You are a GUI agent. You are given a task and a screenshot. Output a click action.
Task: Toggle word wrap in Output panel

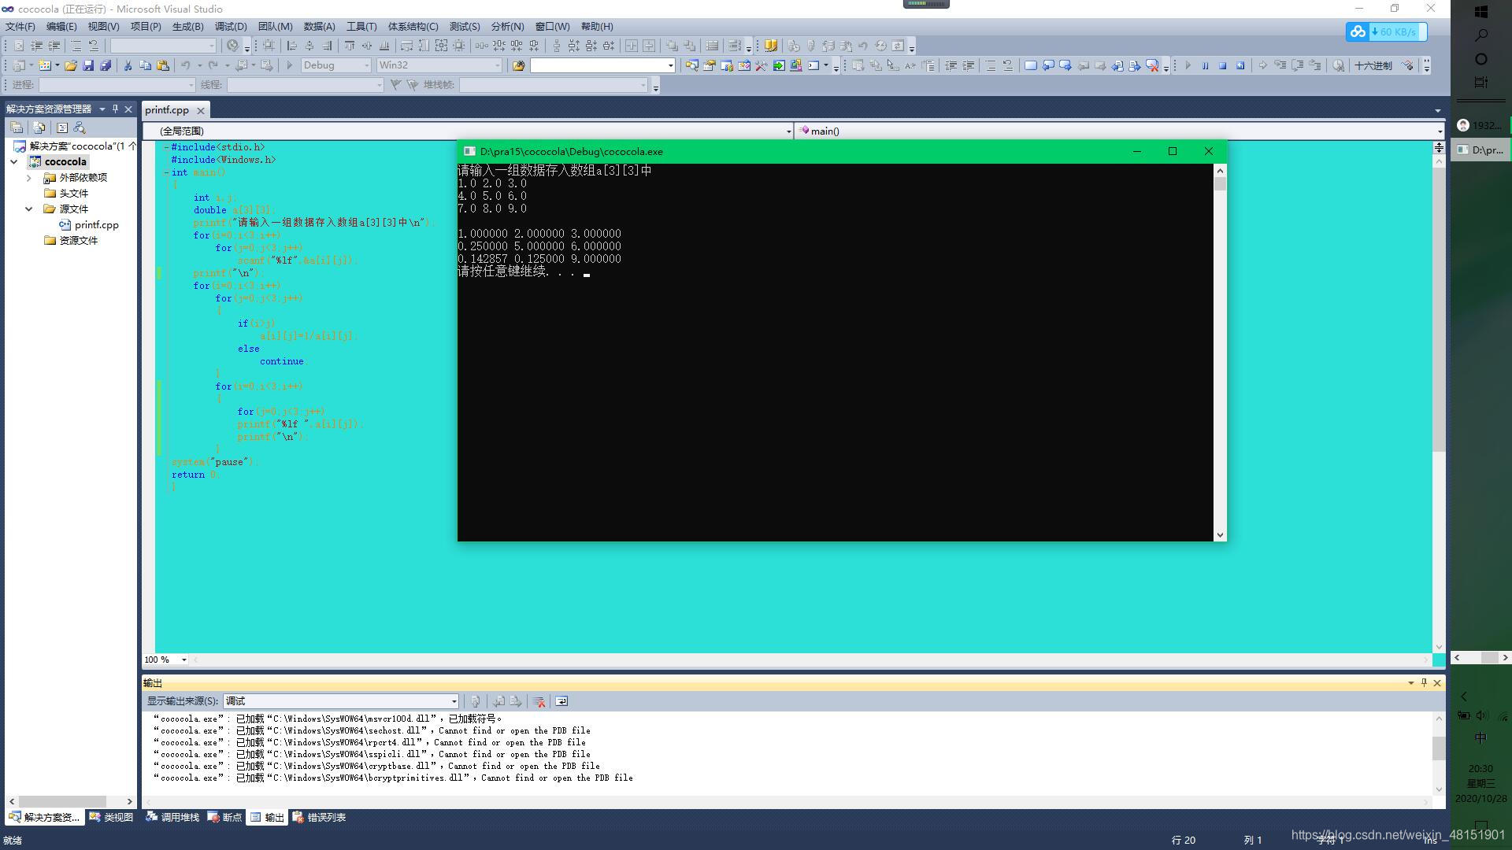click(561, 701)
